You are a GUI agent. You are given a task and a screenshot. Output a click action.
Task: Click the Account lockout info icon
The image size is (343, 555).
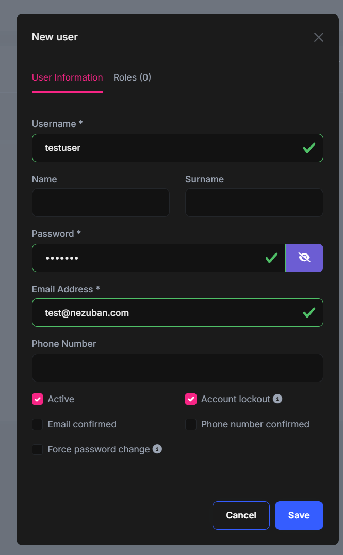click(277, 399)
